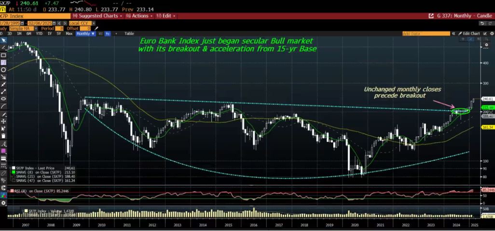The height and width of the screenshot is (231, 495).
Task: Click the Edit Chart button
Action: coord(470,33)
